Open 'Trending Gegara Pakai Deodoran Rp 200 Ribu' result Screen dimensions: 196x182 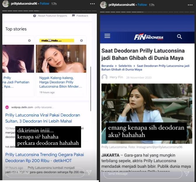point(45,158)
